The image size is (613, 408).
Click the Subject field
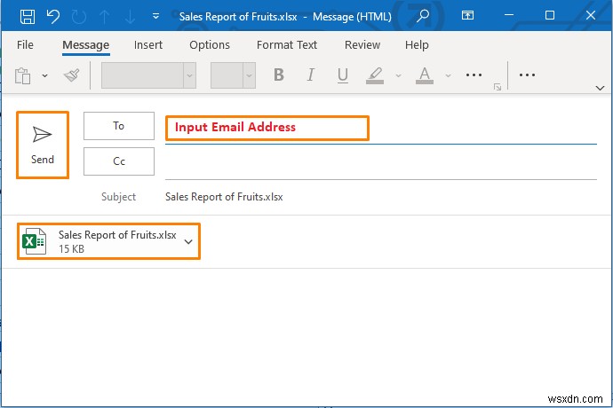tap(373, 197)
